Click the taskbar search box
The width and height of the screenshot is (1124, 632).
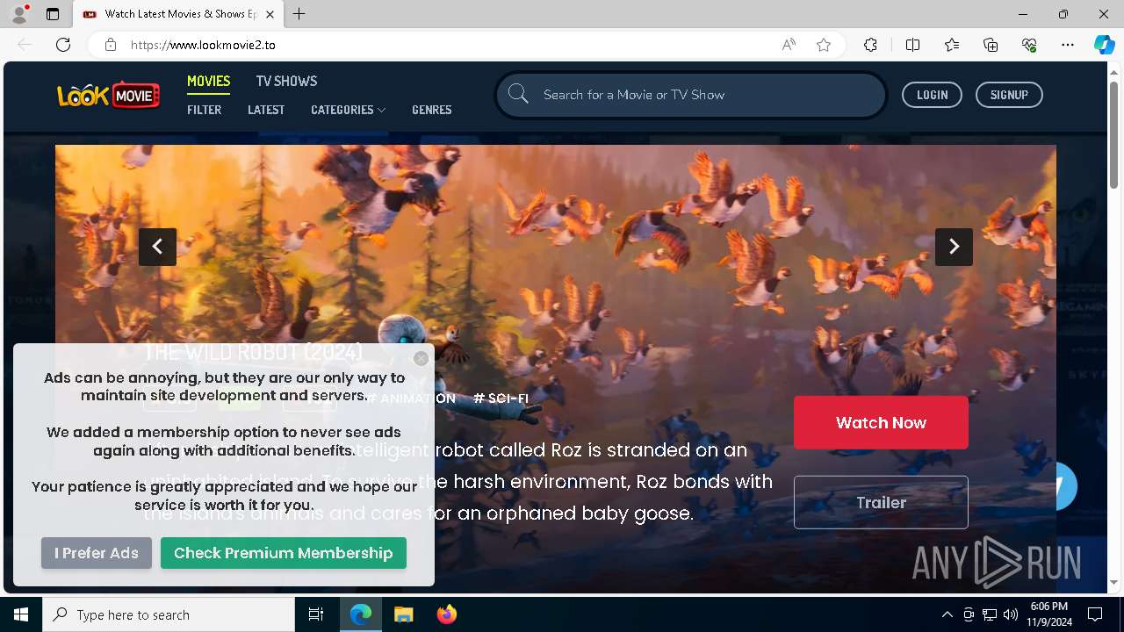point(169,614)
